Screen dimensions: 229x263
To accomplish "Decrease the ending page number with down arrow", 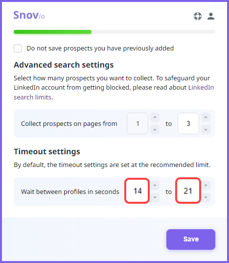I will 206,129.
